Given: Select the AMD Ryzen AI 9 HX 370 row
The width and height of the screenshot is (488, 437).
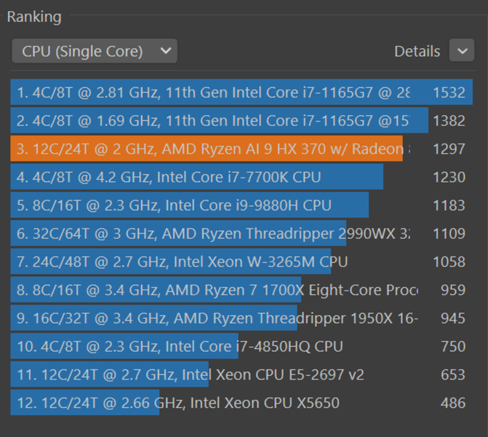Looking at the screenshot, I should click(241, 149).
